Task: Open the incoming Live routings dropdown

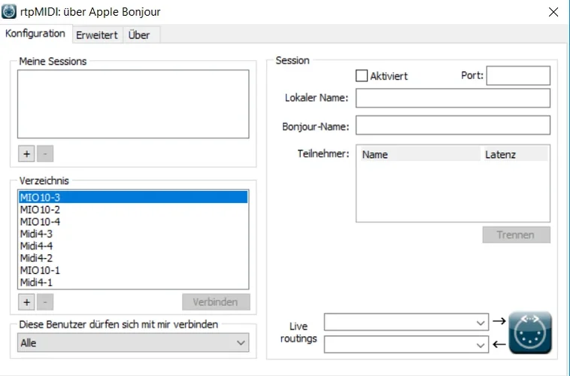Action: pyautogui.click(x=406, y=344)
